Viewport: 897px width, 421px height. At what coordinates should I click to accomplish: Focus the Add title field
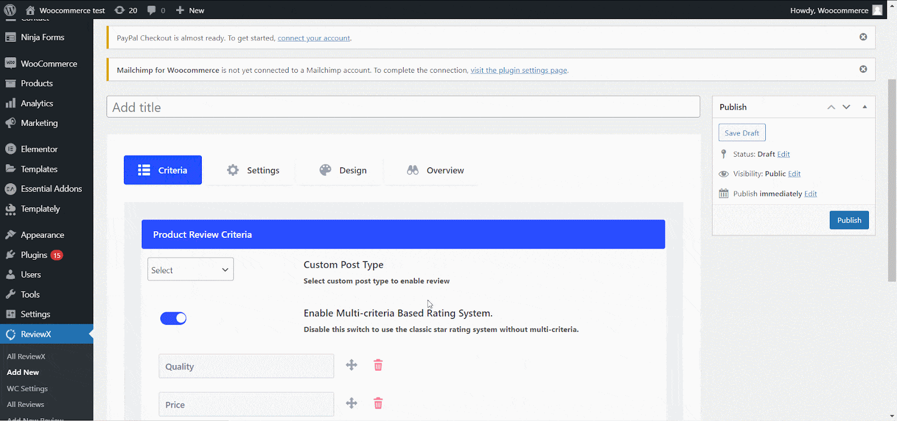403,107
